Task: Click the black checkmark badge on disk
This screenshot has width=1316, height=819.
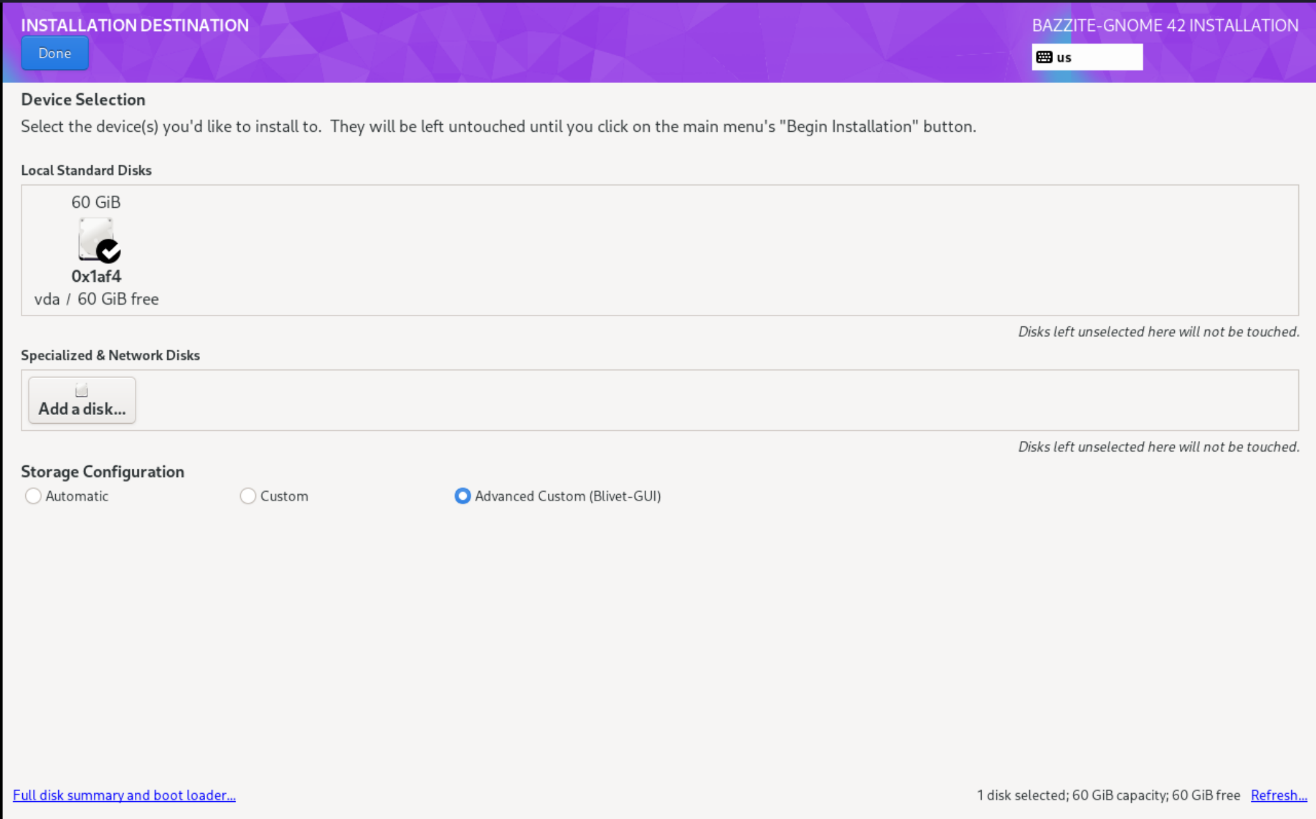Action: pos(109,251)
